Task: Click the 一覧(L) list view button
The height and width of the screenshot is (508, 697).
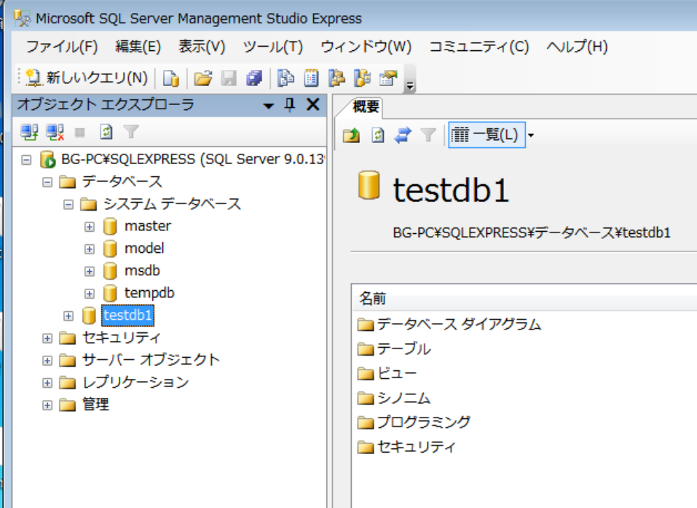Action: [x=487, y=135]
